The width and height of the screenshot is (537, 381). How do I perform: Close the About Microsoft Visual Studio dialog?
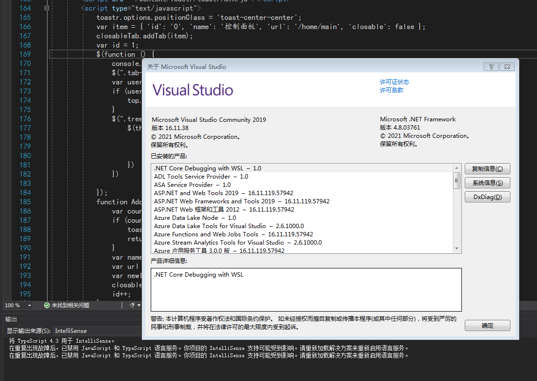tap(507, 66)
